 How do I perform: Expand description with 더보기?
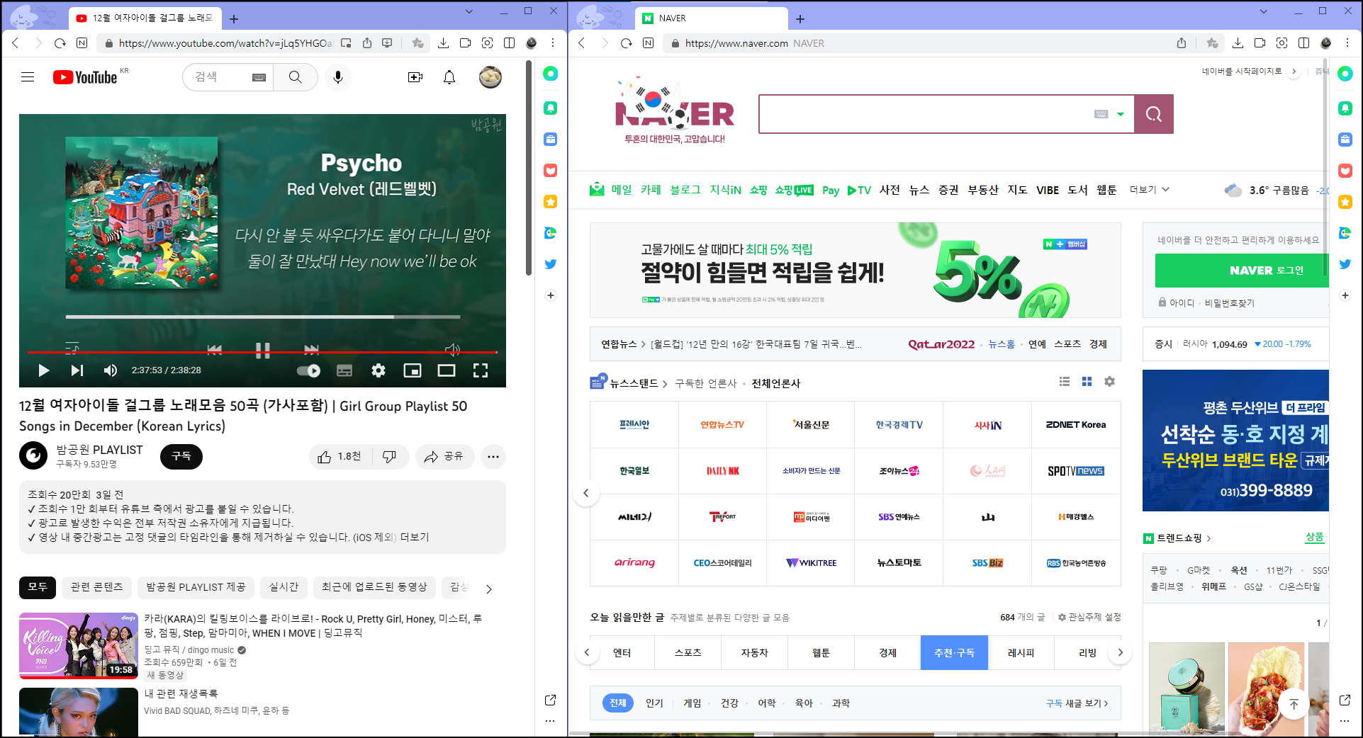[415, 537]
